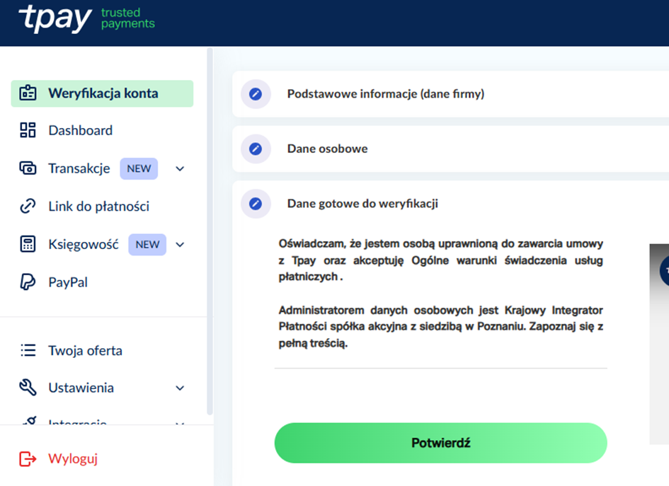Click pencil icon beside Dane osobowe
669x486 pixels.
[256, 149]
